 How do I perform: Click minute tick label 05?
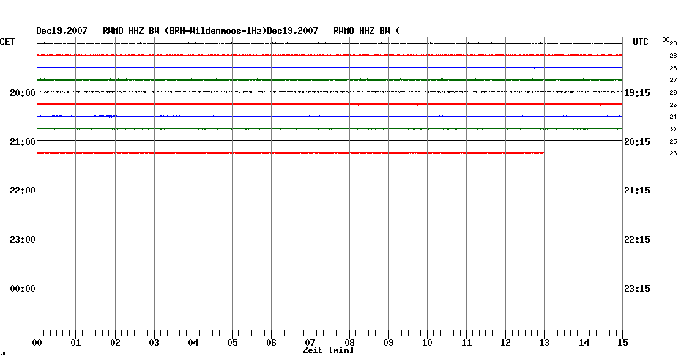(232, 343)
